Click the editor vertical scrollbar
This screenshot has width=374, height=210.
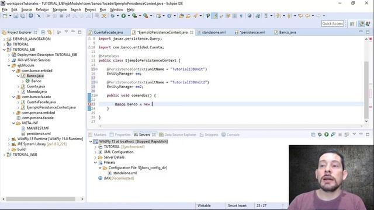[366, 89]
